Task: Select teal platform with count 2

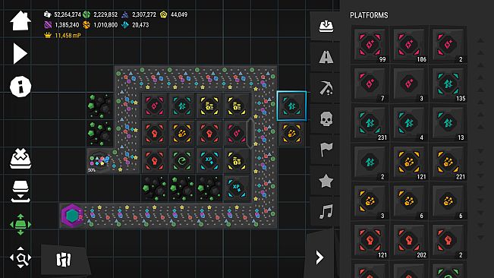Action: [370, 163]
